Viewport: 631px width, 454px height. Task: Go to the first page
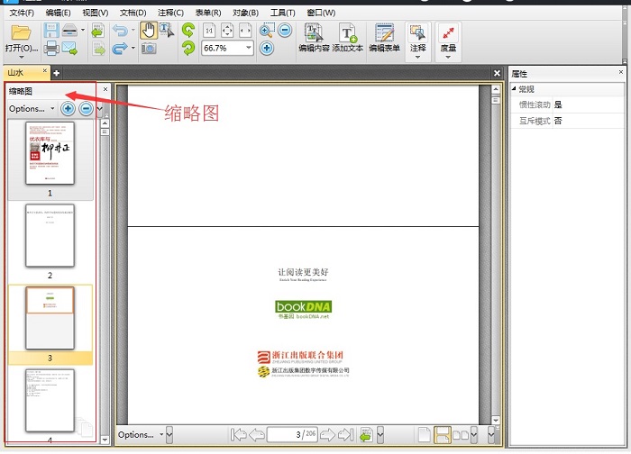point(238,435)
